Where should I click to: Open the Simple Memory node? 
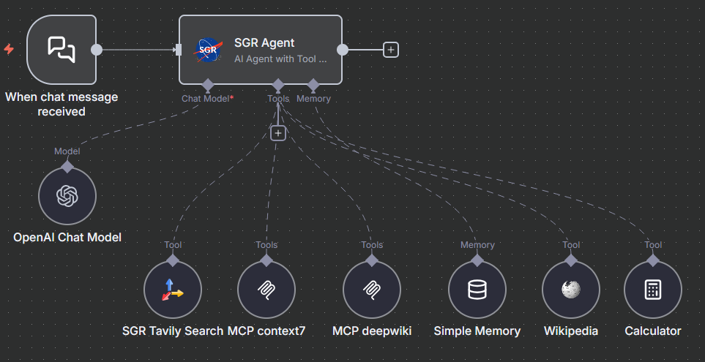tap(477, 290)
